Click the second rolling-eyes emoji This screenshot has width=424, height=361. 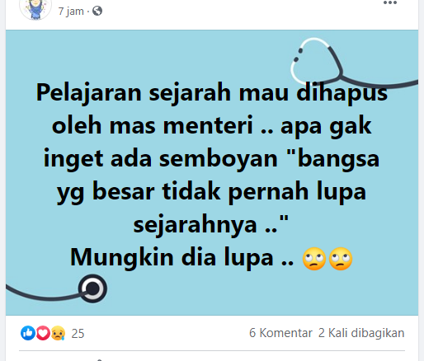click(x=341, y=259)
